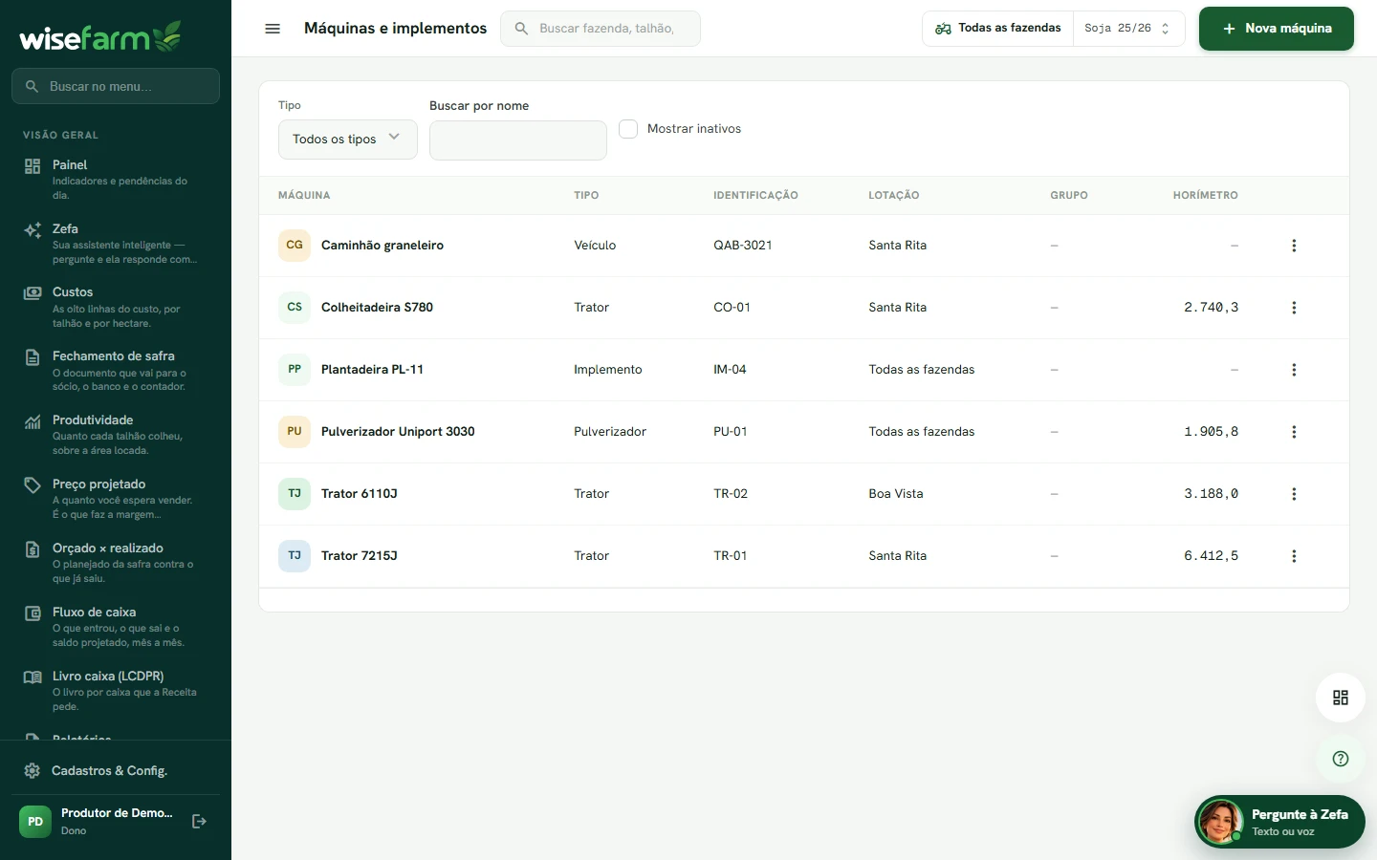Click the Boa Vista location cell
The image size is (1377, 860).
click(896, 494)
